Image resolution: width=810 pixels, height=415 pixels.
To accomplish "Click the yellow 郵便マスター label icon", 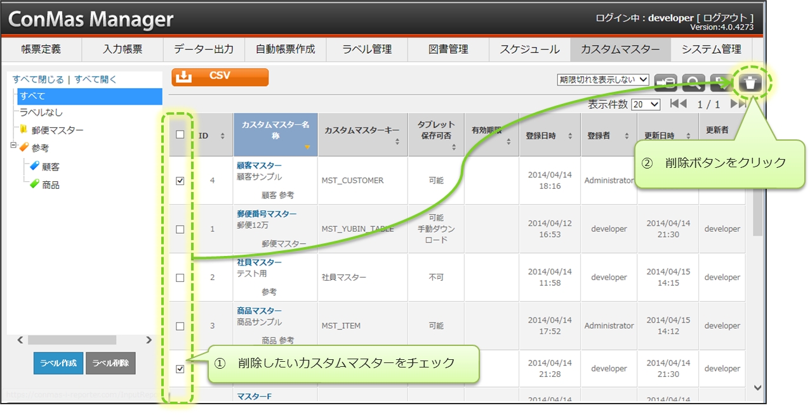I will click(23, 130).
